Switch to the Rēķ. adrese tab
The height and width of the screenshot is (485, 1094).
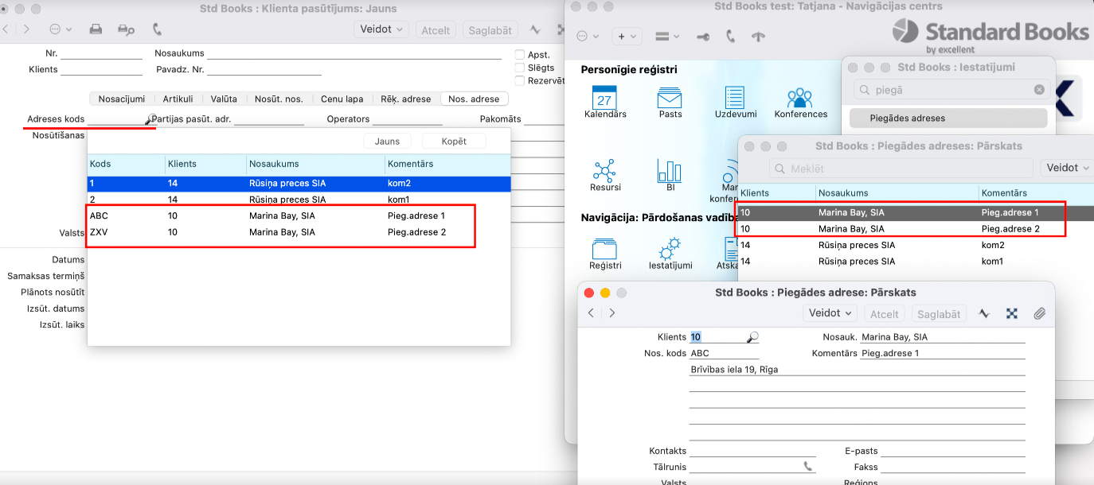click(405, 99)
